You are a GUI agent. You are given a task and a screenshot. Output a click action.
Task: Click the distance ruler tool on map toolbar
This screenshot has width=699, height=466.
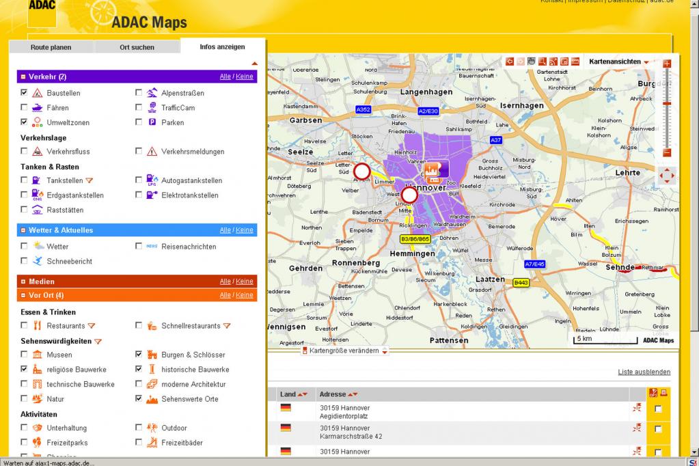pos(575,61)
